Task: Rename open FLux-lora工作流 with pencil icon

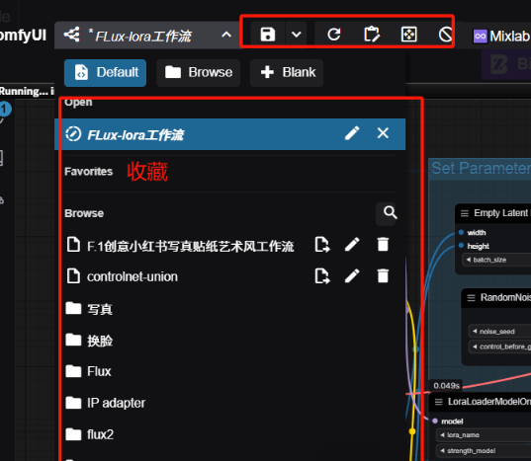Action: 352,133
